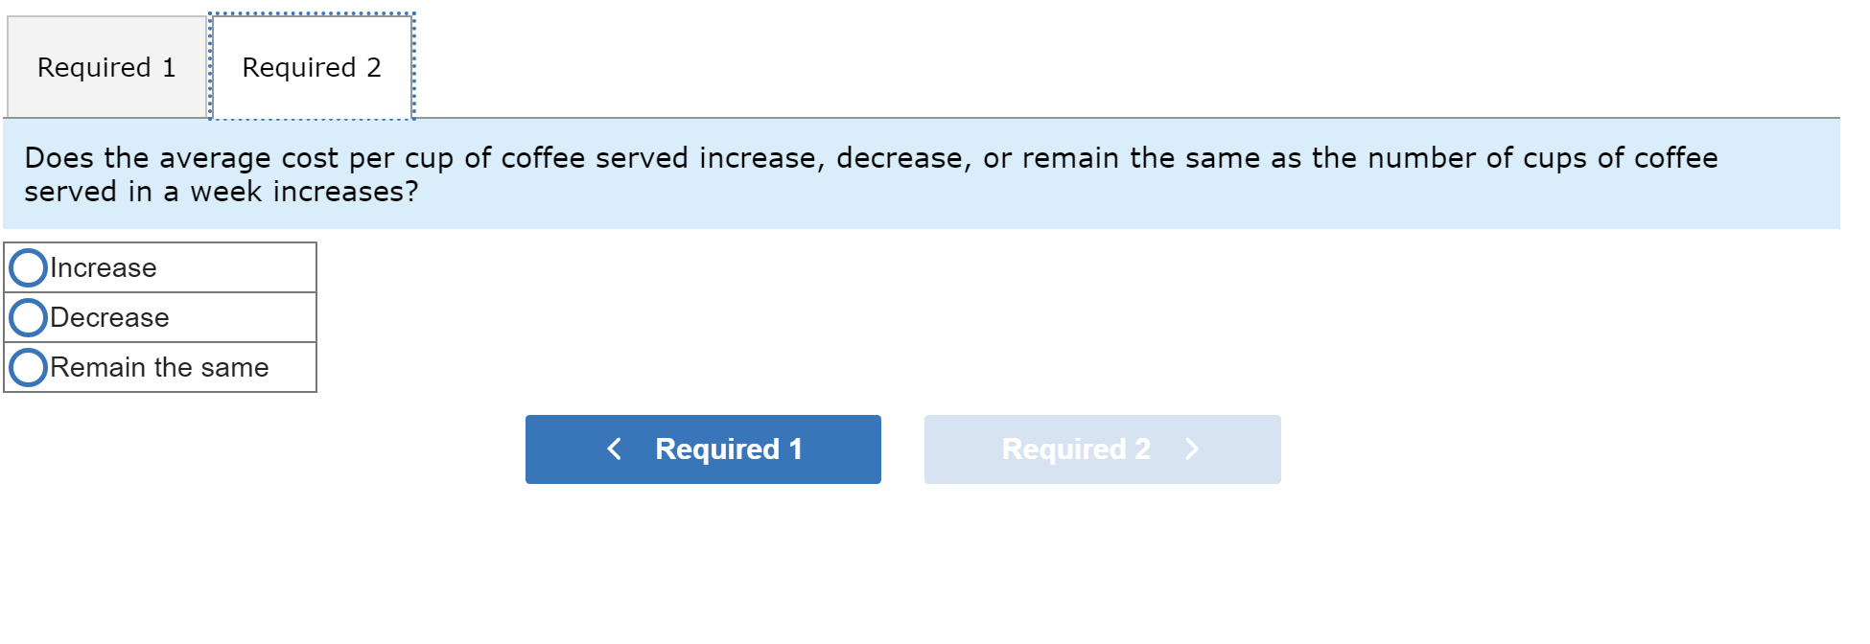Click the Remain the same answer row
1870x644 pixels.
(159, 367)
